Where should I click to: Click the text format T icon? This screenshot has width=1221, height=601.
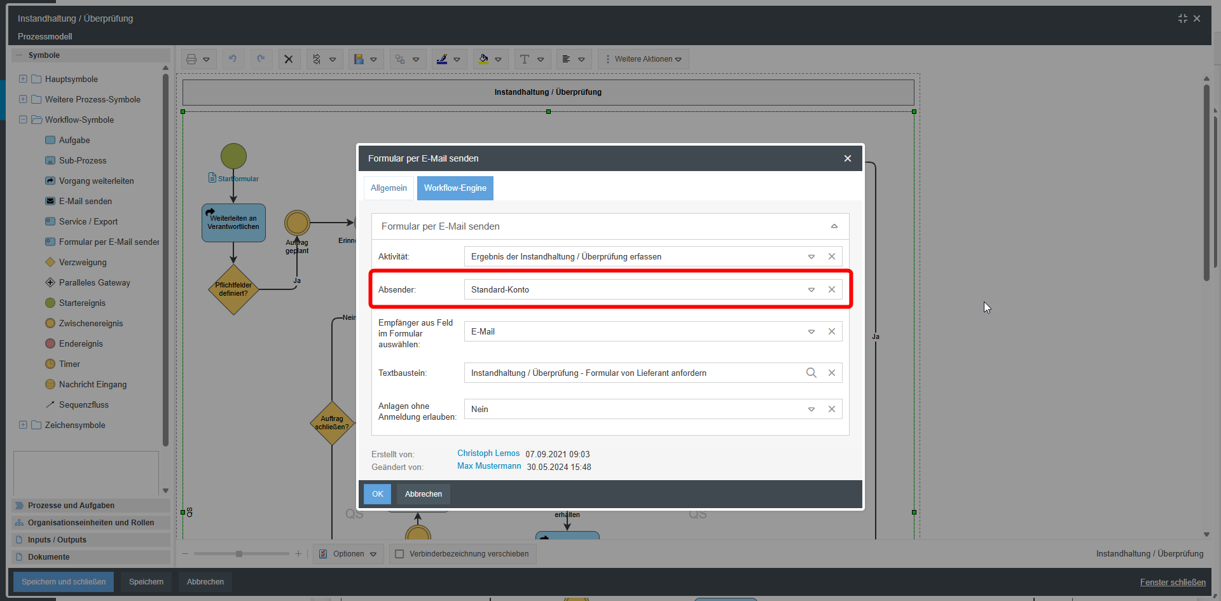(525, 59)
